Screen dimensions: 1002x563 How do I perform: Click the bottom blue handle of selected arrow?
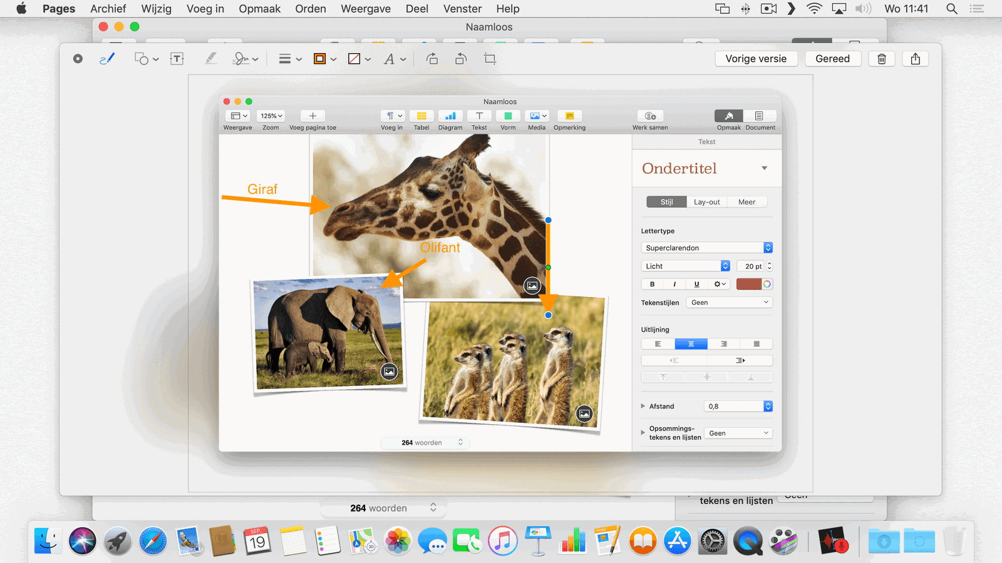click(x=548, y=315)
